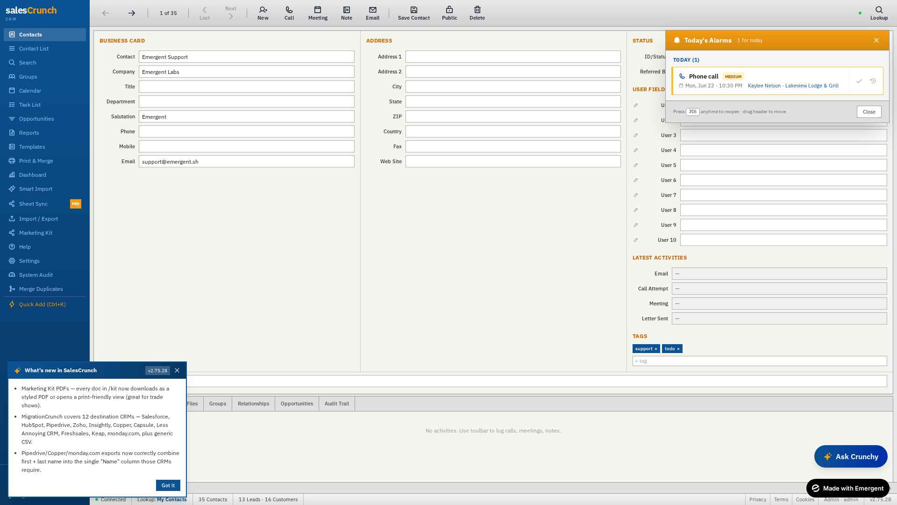Open Dashboard in sidebar

[45, 175]
